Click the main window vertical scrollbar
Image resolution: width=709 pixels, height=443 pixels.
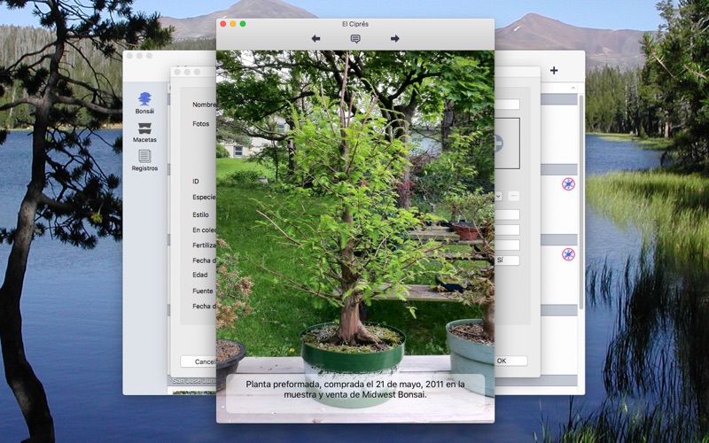(581, 202)
